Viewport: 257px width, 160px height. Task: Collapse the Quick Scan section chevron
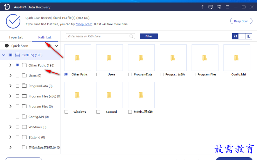click(56, 46)
